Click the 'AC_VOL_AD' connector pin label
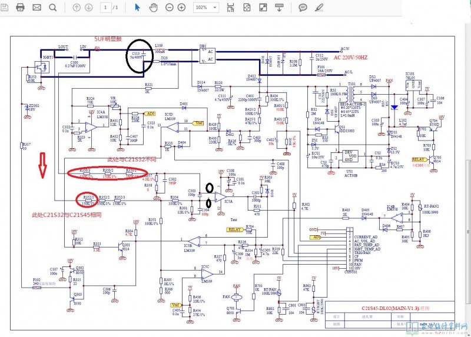 click(x=364, y=241)
